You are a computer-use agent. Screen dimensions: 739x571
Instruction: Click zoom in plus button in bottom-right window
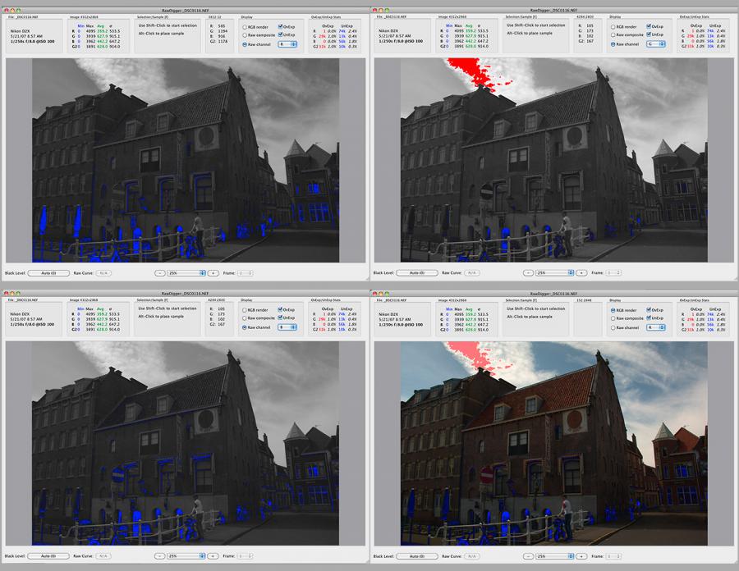pyautogui.click(x=581, y=555)
